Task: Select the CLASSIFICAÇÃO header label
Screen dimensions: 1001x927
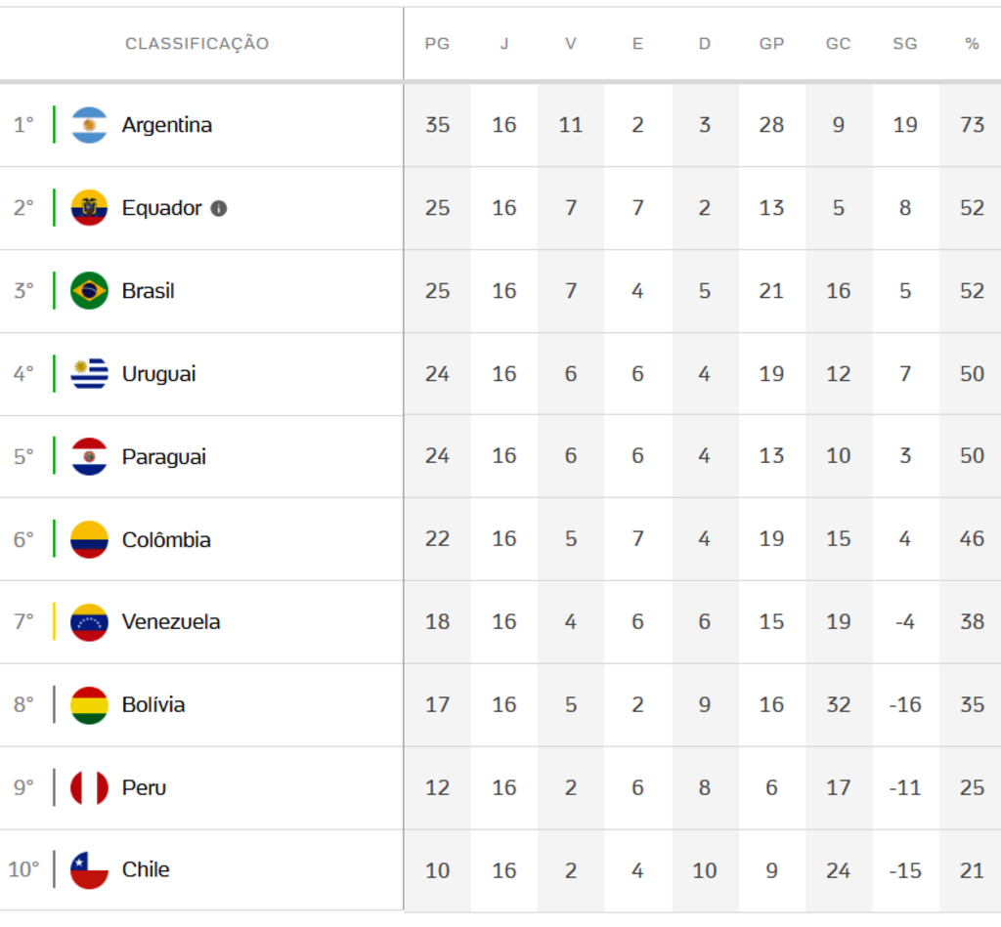Action: pyautogui.click(x=197, y=43)
